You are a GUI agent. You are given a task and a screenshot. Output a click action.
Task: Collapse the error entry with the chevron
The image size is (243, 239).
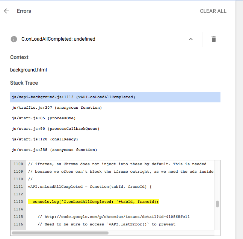click(191, 39)
